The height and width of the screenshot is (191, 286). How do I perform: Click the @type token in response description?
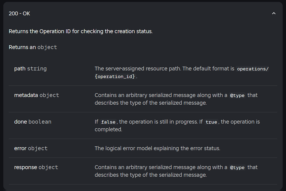238,167
